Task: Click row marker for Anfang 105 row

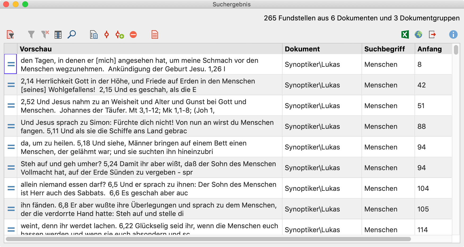Action: click(11, 209)
